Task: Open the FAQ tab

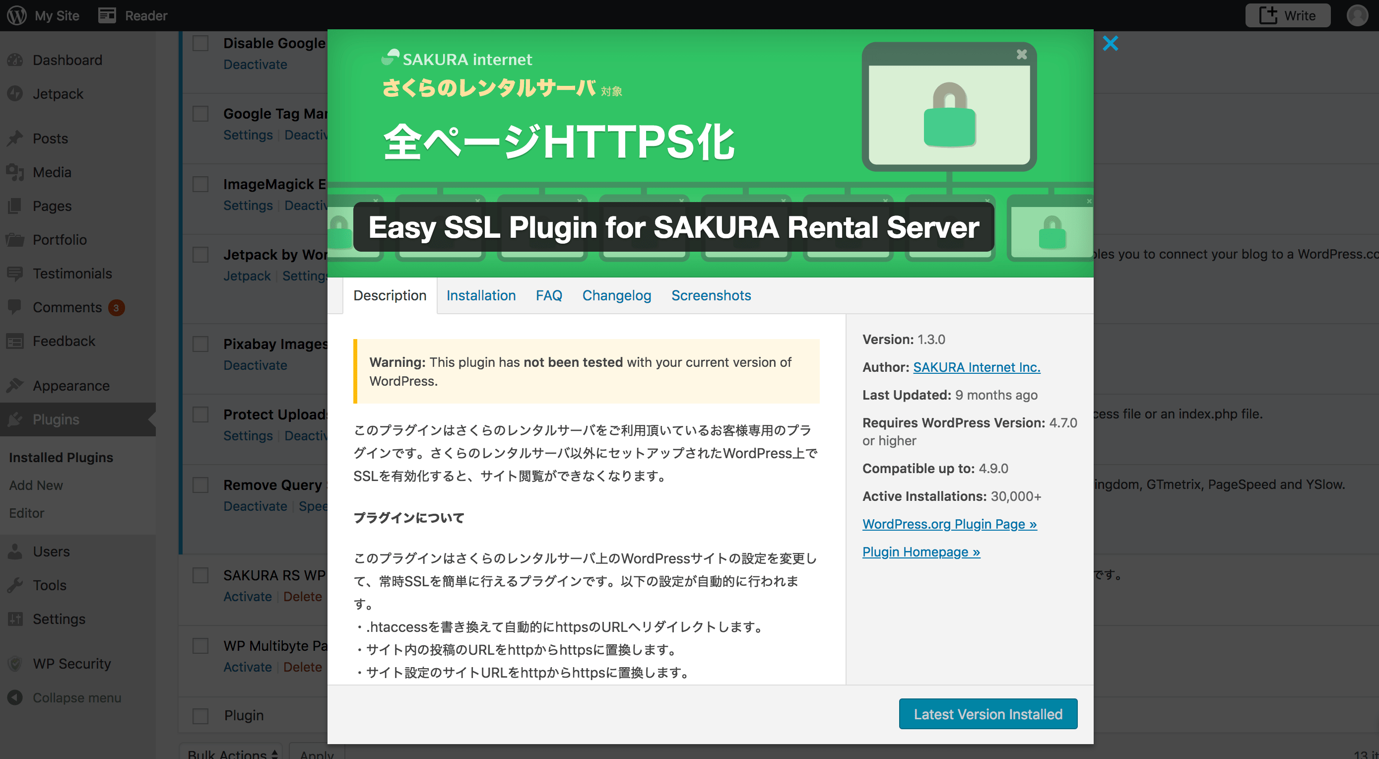Action: click(549, 295)
